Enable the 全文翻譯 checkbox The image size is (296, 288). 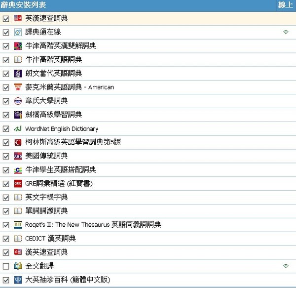point(6,266)
